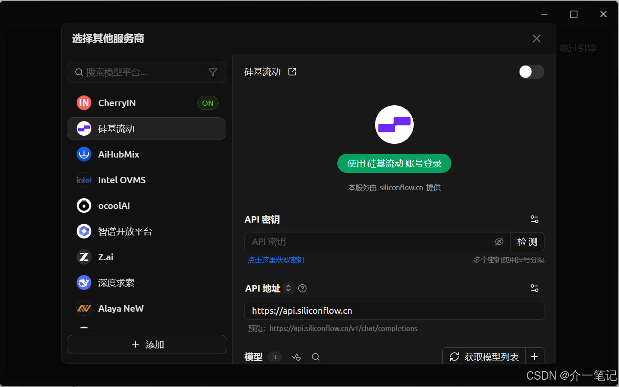Viewport: 619px width, 387px height.
Task: Select ocoolAI provider
Action: click(x=146, y=205)
